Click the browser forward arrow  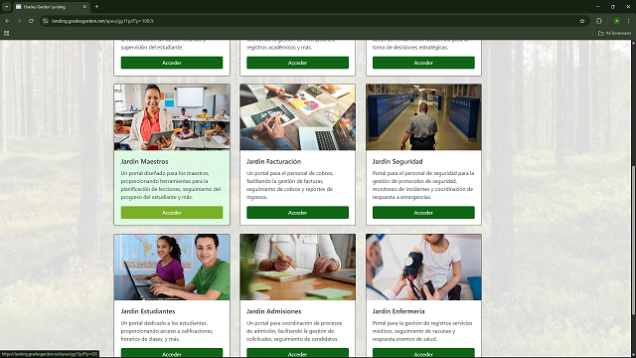click(19, 21)
